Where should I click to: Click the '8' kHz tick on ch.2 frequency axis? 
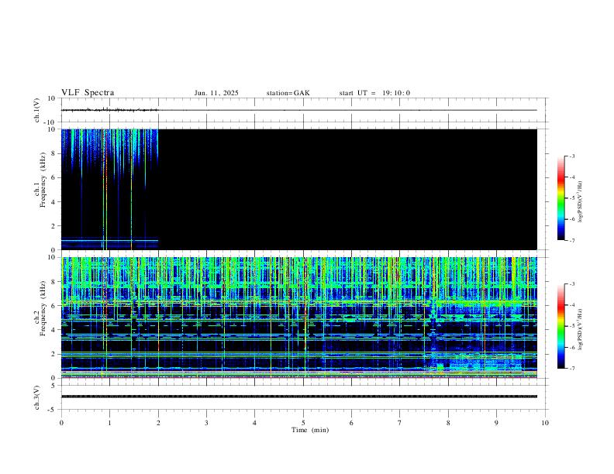pos(54,282)
